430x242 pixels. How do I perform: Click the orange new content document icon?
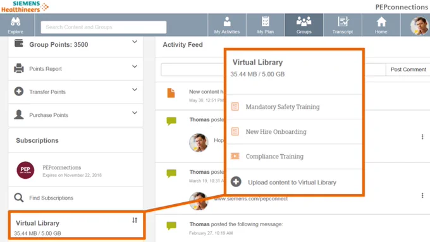coord(171,93)
